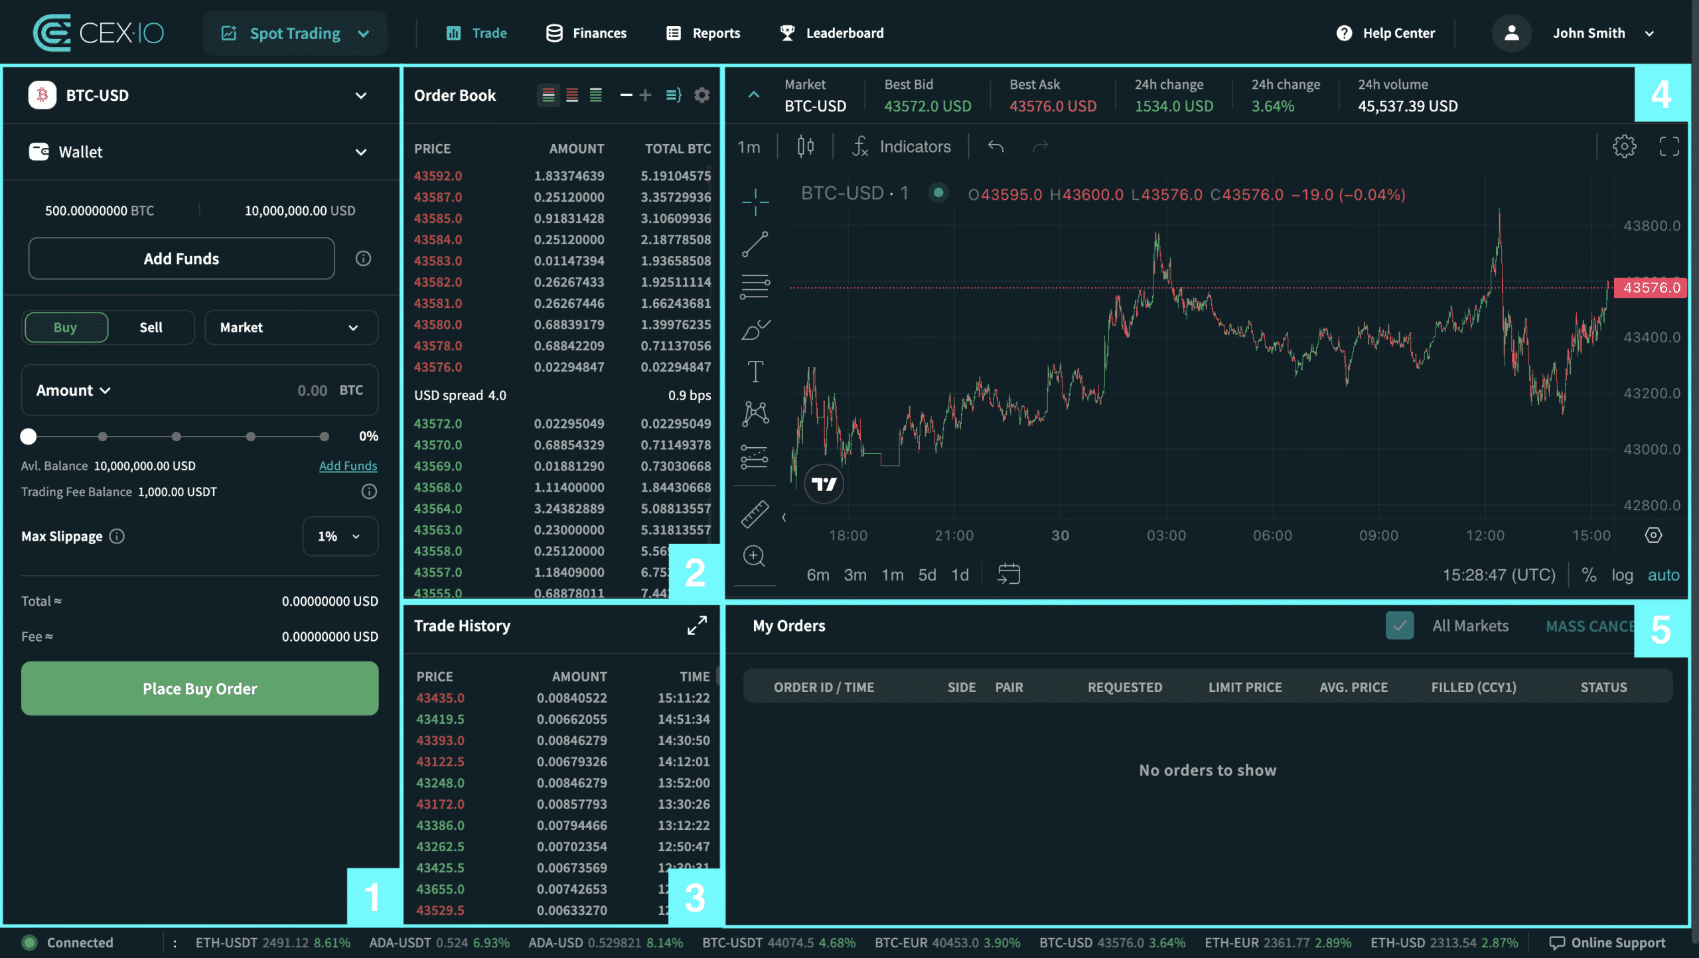Click the Add Funds link near balance
The width and height of the screenshot is (1699, 958).
[348, 466]
